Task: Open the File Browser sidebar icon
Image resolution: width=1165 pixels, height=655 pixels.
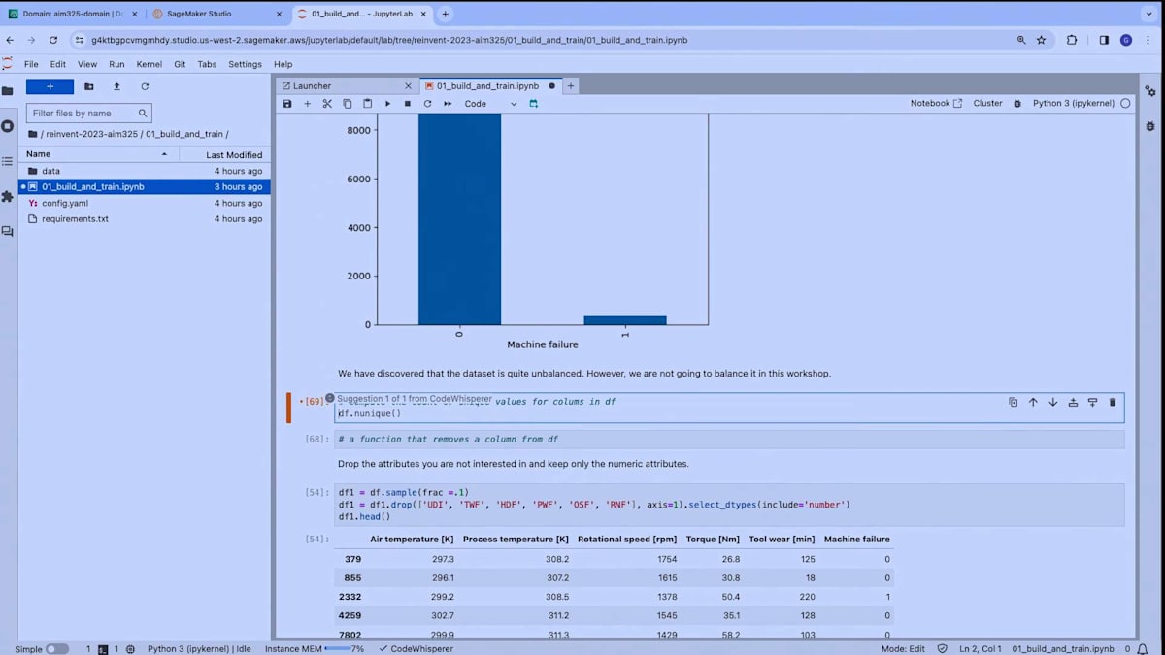Action: point(8,90)
